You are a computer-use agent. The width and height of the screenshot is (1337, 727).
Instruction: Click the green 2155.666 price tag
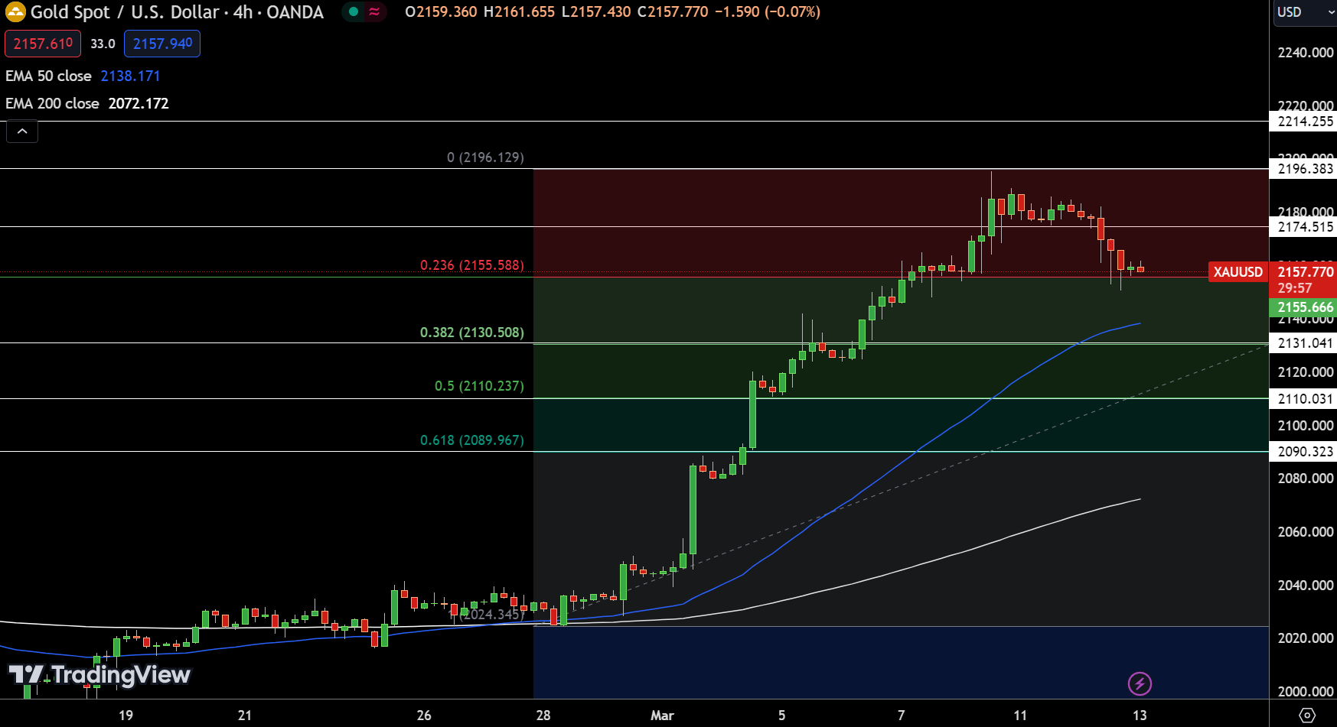click(x=1304, y=307)
